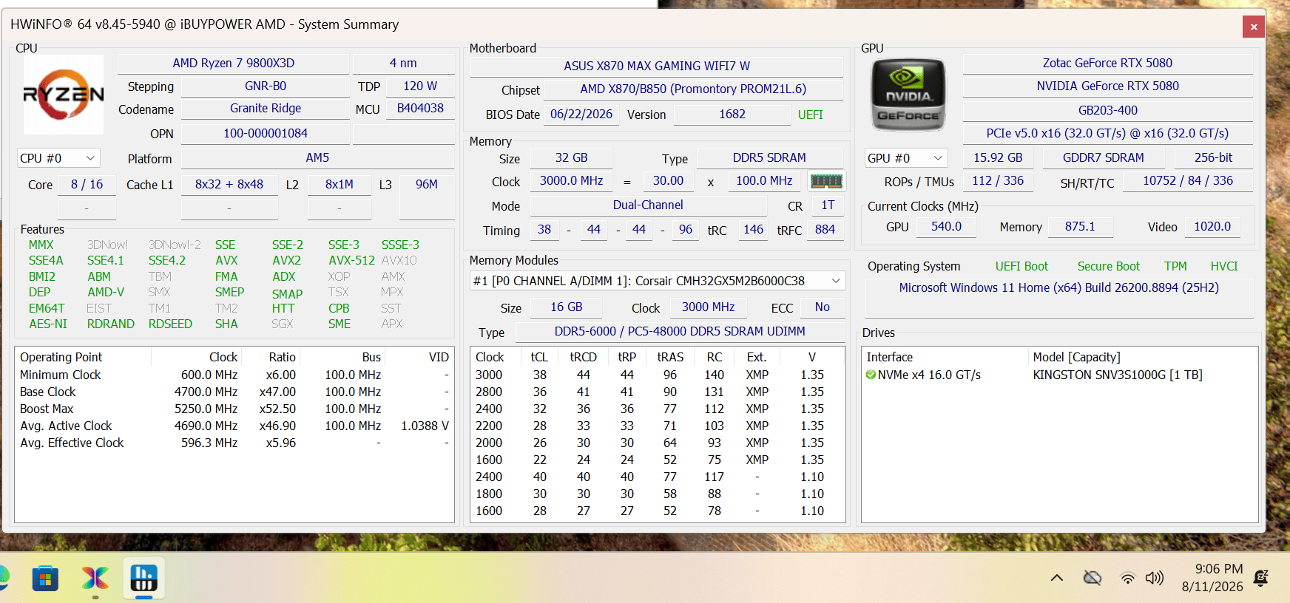Open the colorful X app in taskbar
This screenshot has height=603, width=1290.
coord(95,578)
